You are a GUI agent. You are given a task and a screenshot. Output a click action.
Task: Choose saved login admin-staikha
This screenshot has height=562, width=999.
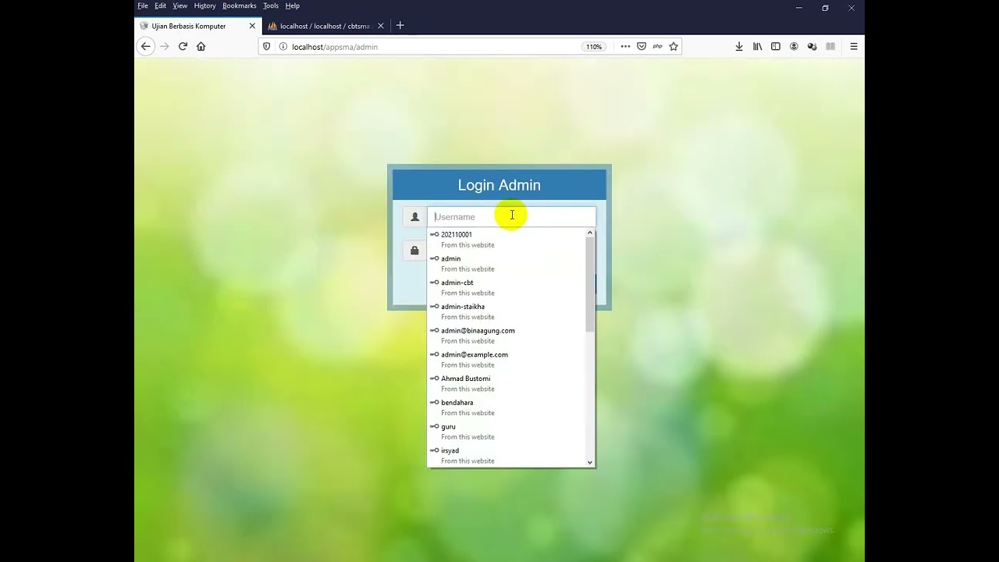[x=506, y=312]
